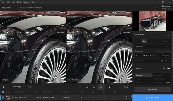This screenshot has width=173, height=101.
Task: Select the 2x scale option
Action: coord(144,41)
